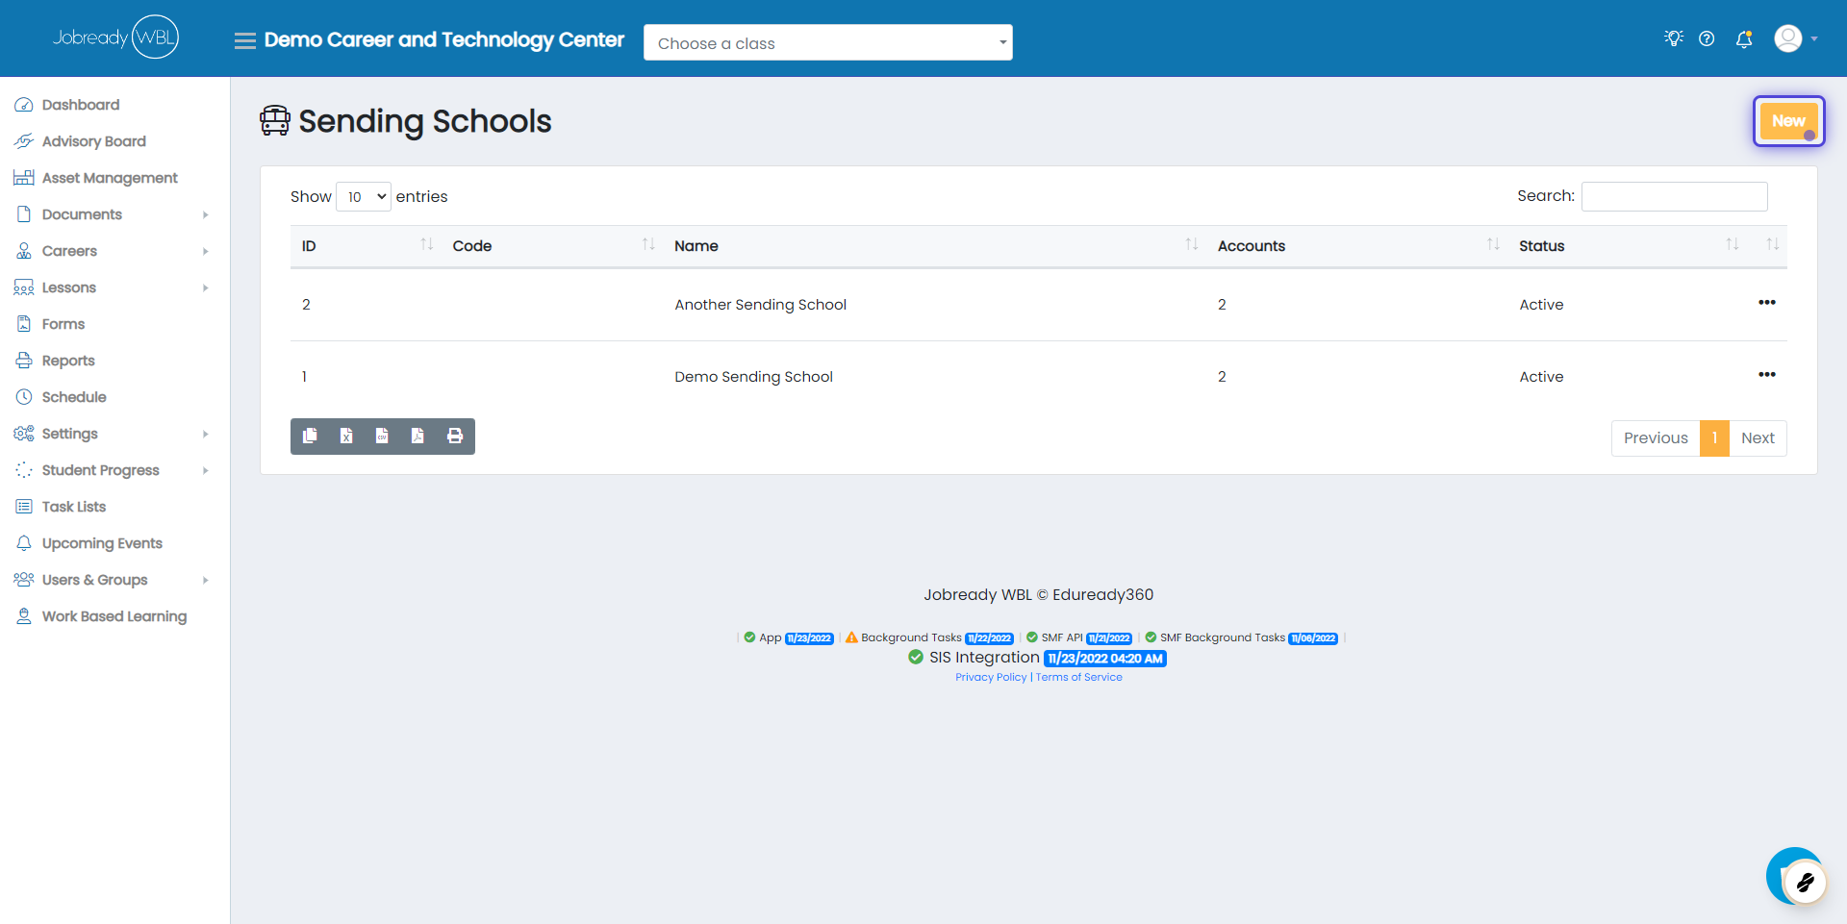The image size is (1847, 924).
Task: Sort table by Status column
Action: click(x=1627, y=246)
